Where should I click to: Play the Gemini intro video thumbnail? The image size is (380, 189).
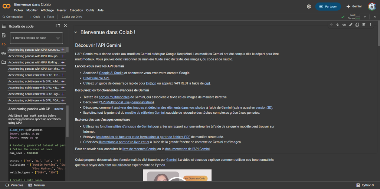(x=177, y=175)
